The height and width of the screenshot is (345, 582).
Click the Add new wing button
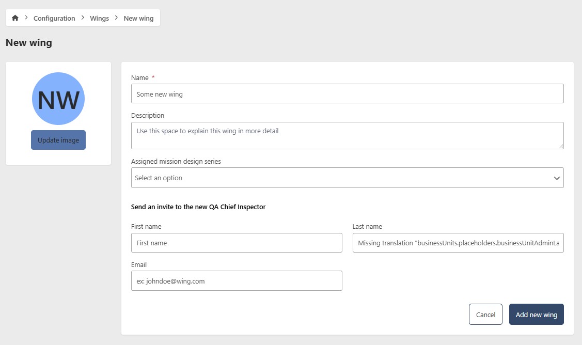click(537, 314)
